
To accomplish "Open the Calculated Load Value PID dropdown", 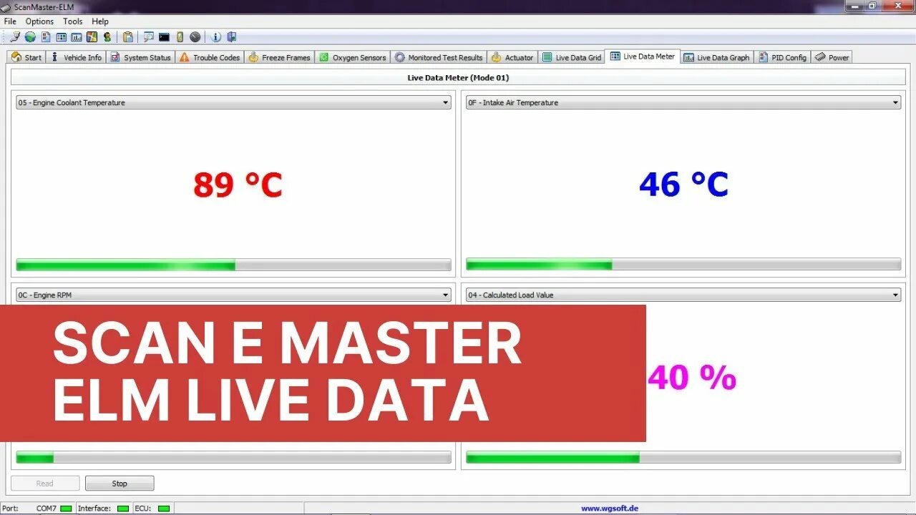I will point(683,295).
